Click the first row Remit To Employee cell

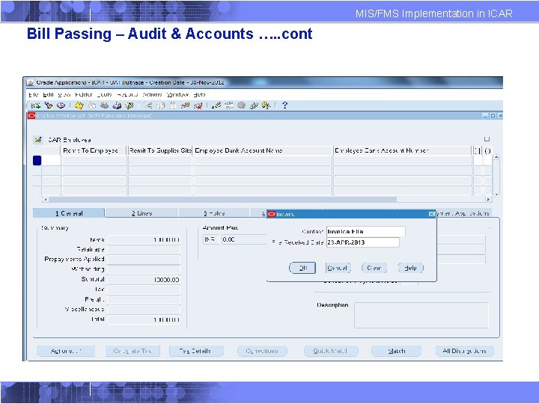click(94, 161)
